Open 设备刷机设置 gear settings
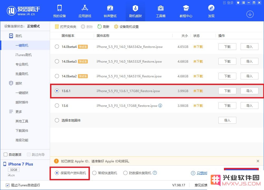Image resolution: width=264 pixels, height=190 pixels. pos(126,27)
